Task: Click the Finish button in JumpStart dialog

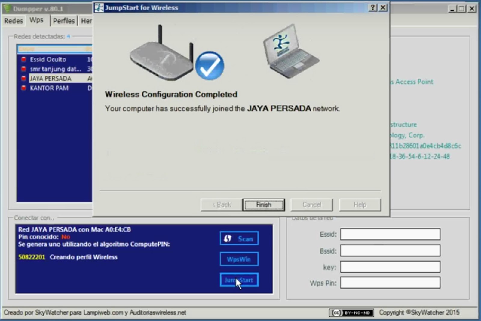Action: coord(264,205)
